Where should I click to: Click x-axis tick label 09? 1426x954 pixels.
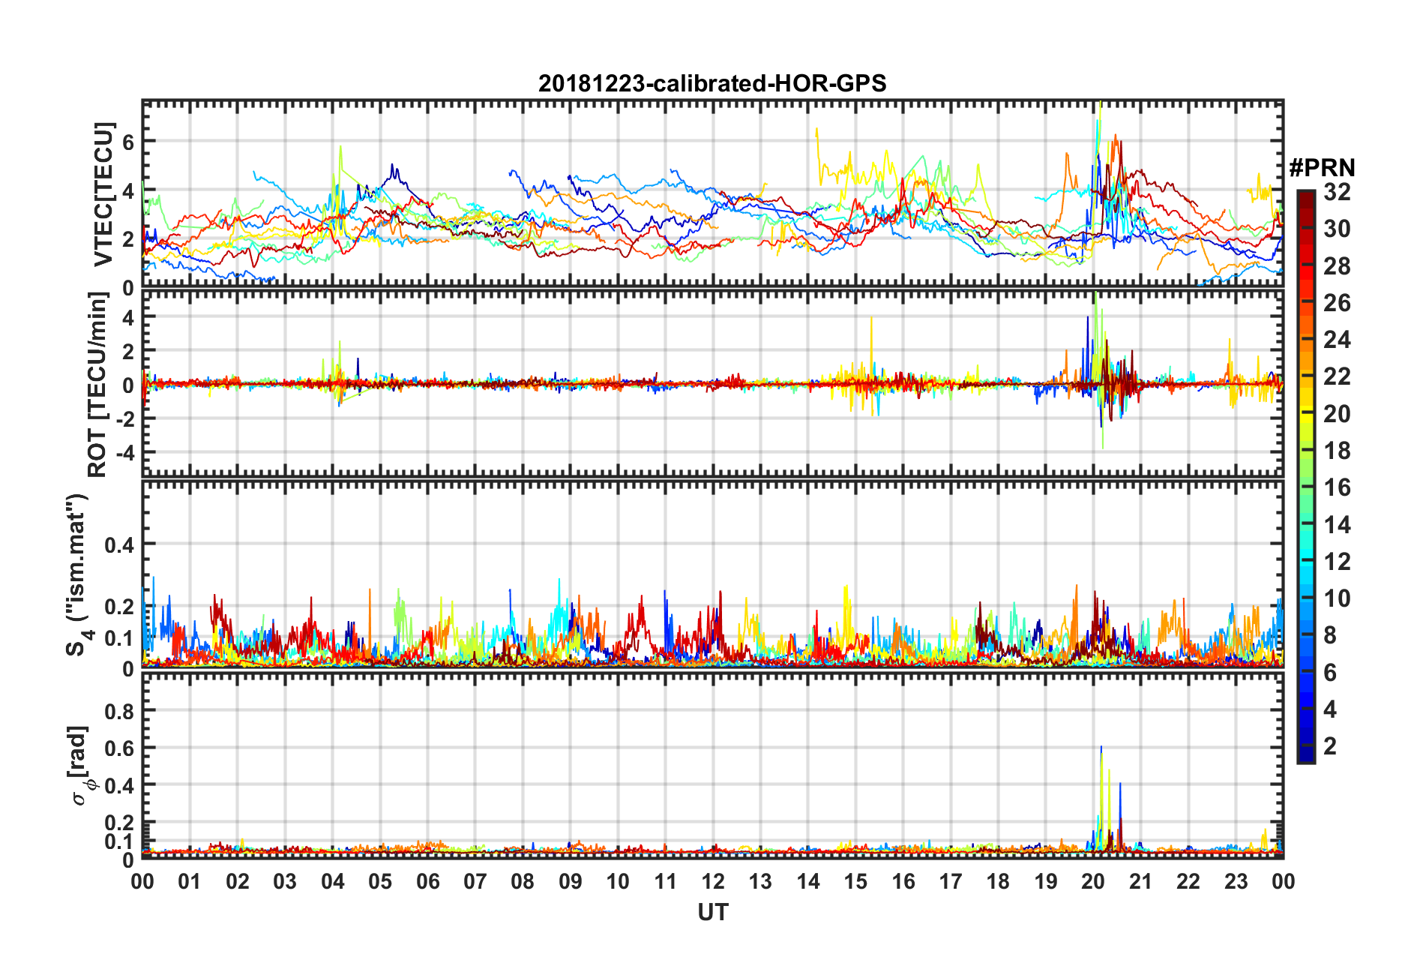pyautogui.click(x=571, y=881)
